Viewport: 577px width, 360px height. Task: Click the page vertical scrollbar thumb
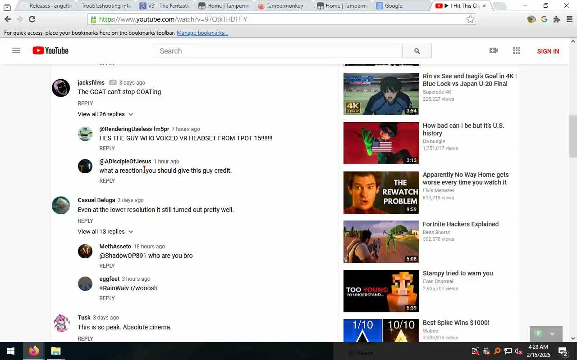click(573, 136)
